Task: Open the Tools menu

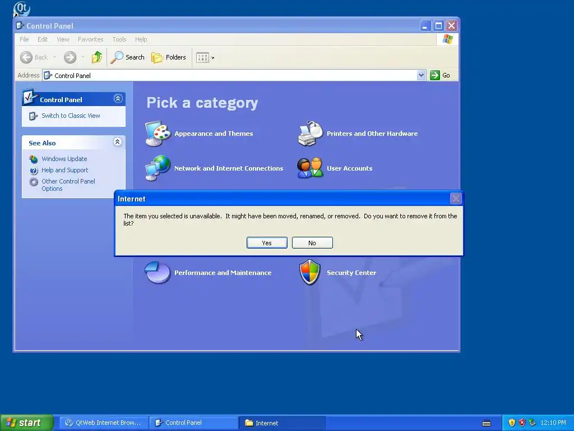Action: pos(119,39)
